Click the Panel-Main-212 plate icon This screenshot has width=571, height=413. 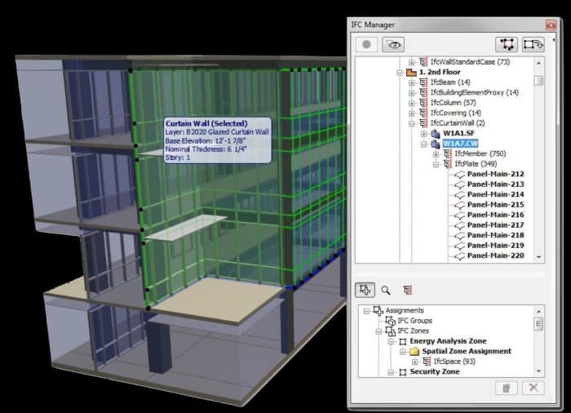coord(460,175)
